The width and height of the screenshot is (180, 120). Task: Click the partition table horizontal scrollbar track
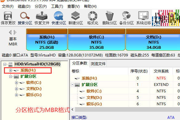pos(127,110)
